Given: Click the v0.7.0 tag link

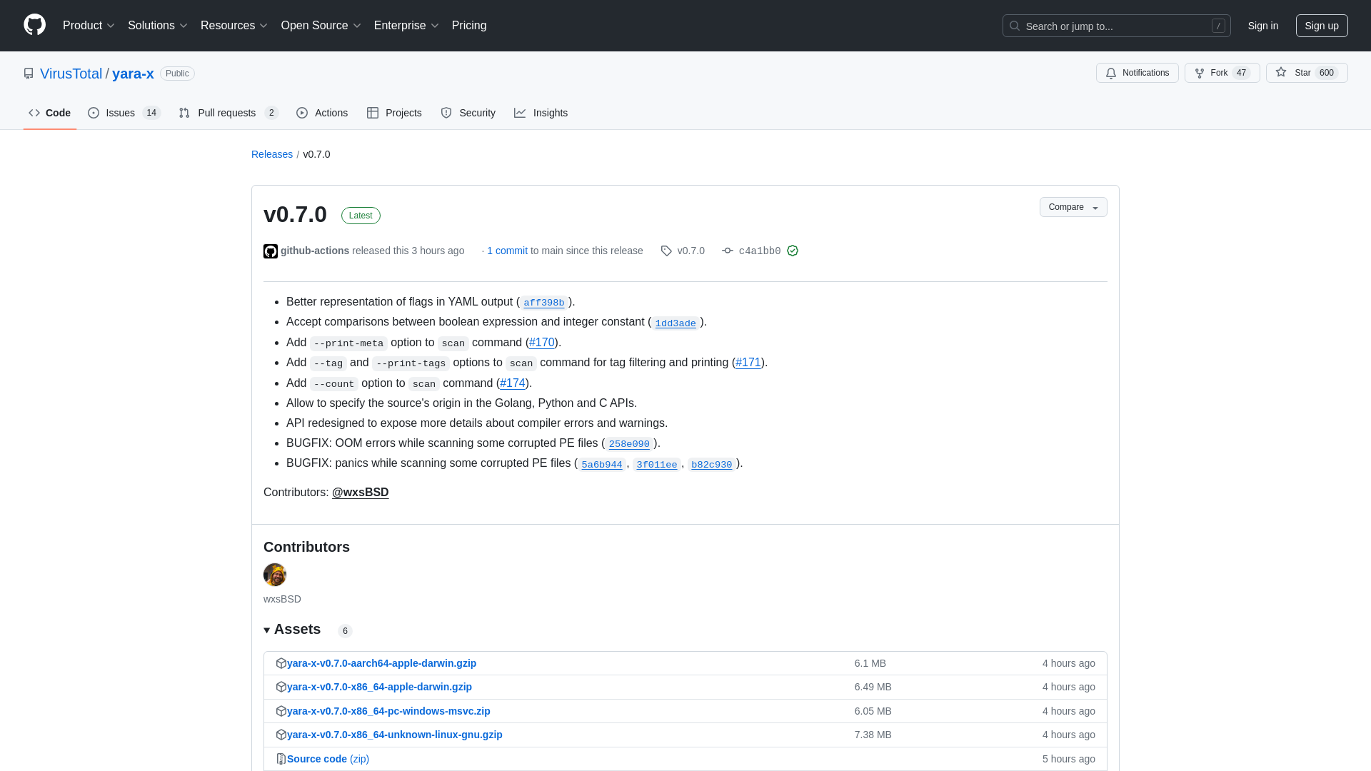Looking at the screenshot, I should click(690, 251).
